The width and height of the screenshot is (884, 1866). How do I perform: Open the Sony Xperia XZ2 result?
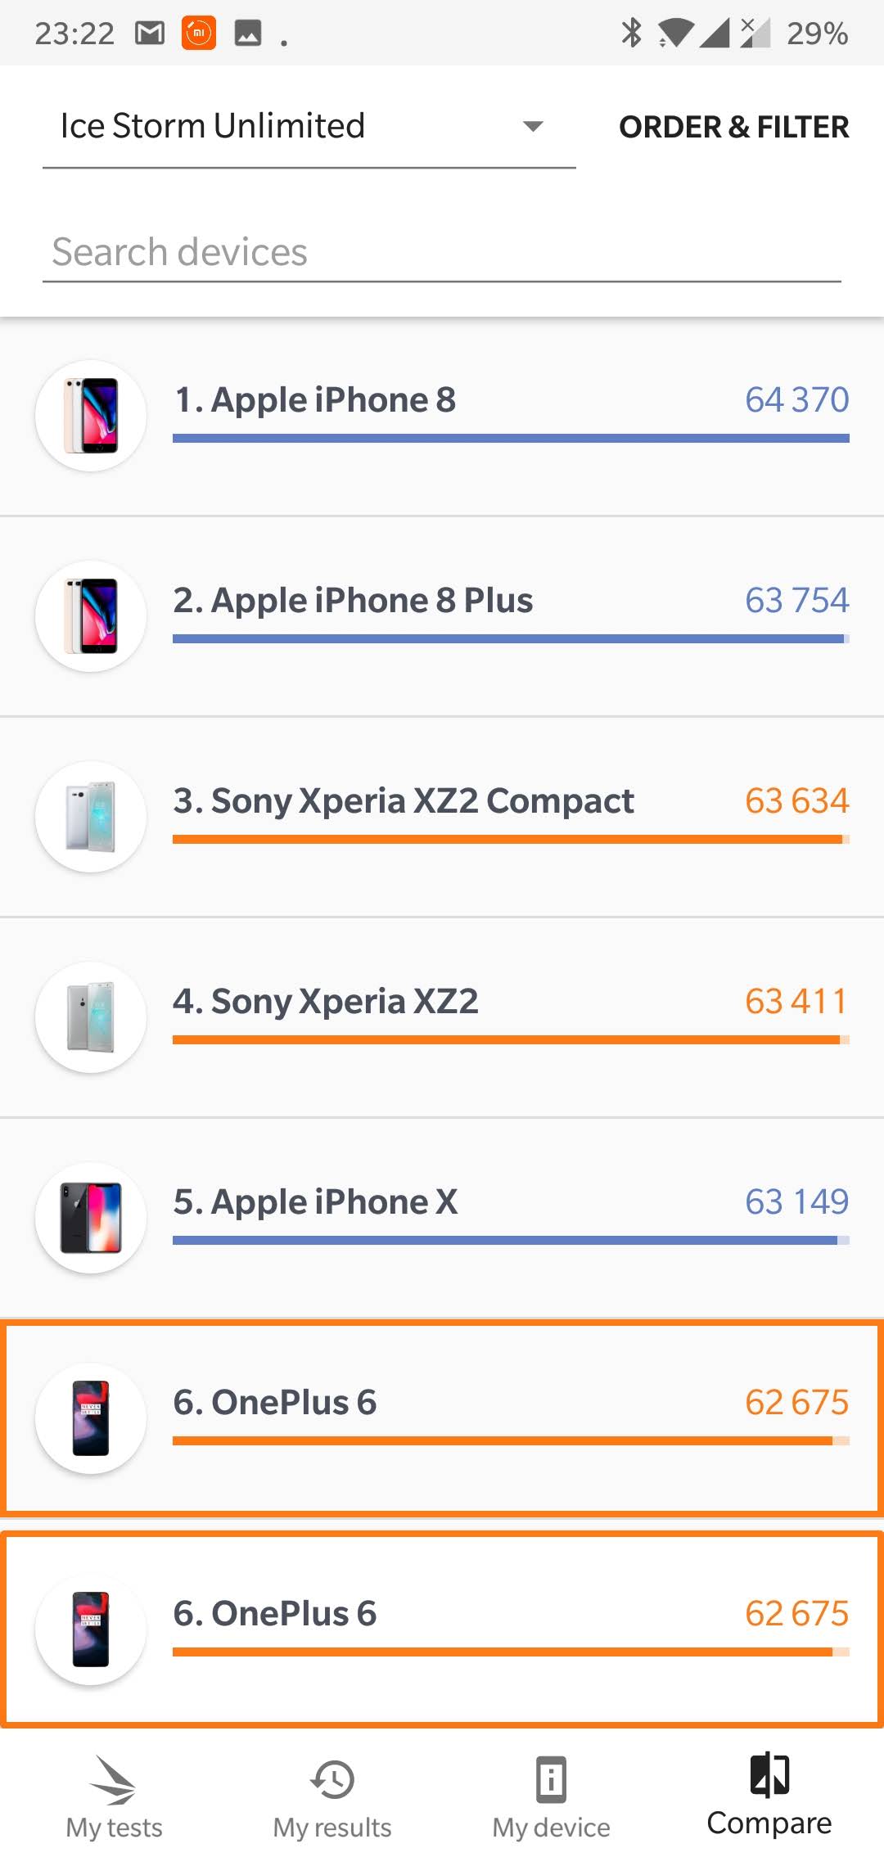click(326, 1002)
